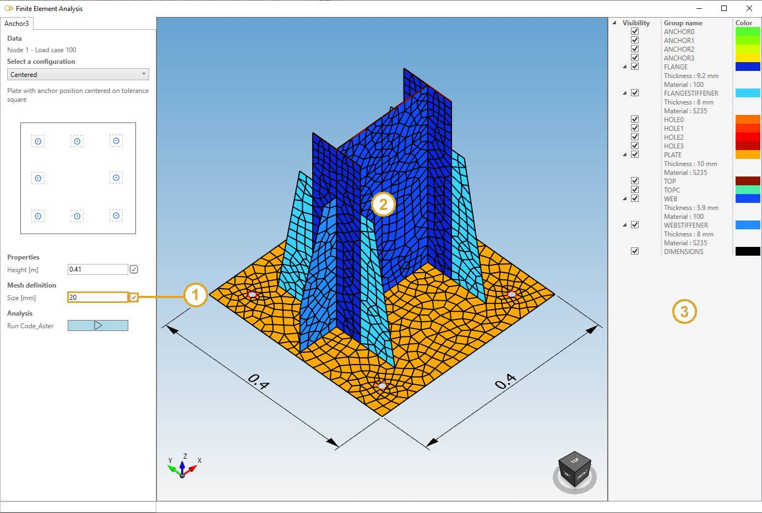Viewport: 762px width, 513px height.
Task: Select top-right anchor in configuration diagram
Action: [x=116, y=141]
